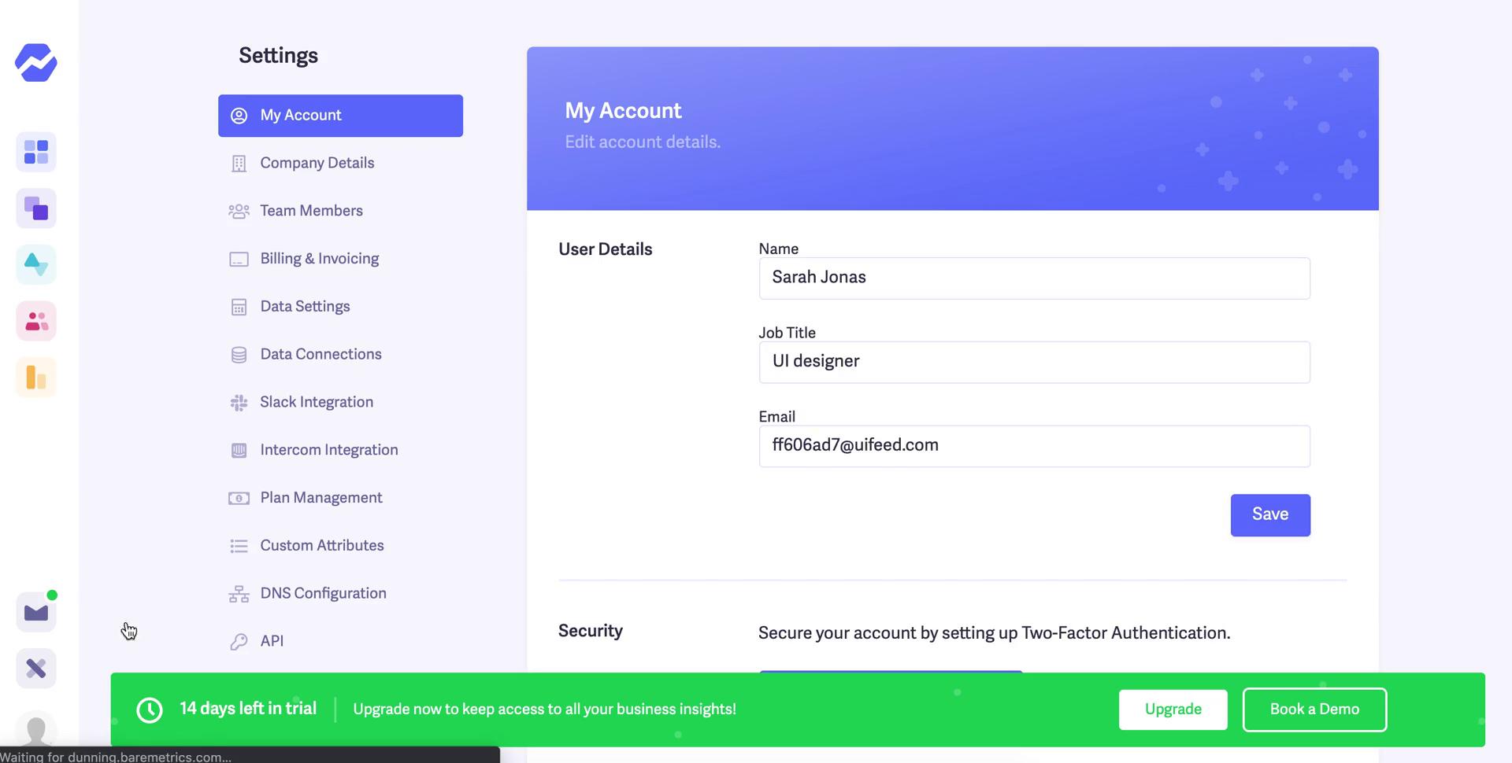Open Plan Management settings

click(340, 498)
